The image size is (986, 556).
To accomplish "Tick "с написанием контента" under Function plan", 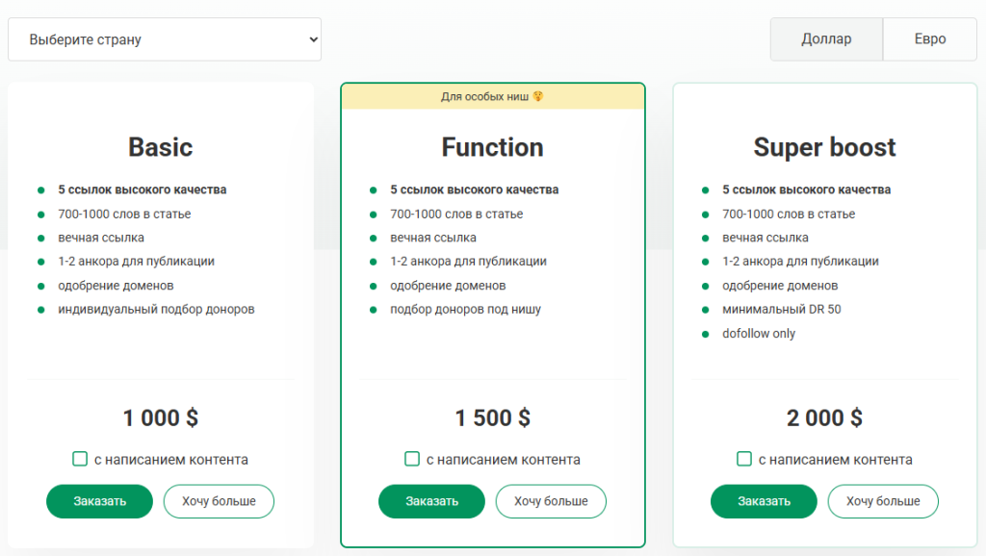I will (x=412, y=459).
